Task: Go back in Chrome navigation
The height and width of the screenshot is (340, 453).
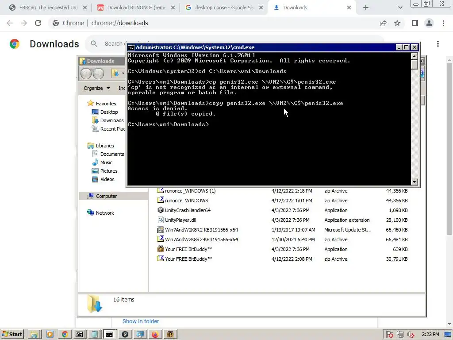Action: pos(10,23)
